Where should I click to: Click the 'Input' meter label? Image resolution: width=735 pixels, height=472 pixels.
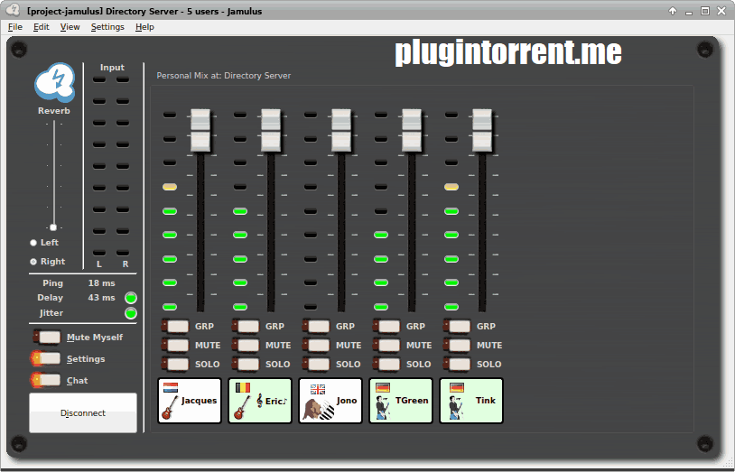[112, 68]
